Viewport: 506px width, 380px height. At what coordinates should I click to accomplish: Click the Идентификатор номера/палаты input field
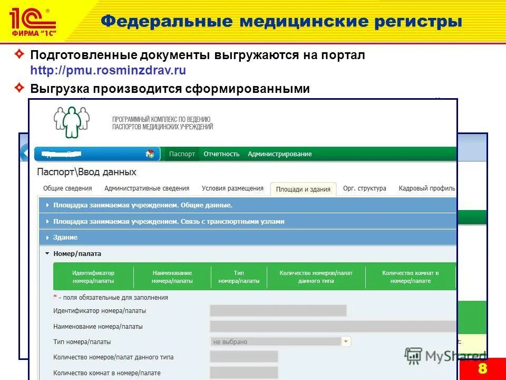(279, 311)
